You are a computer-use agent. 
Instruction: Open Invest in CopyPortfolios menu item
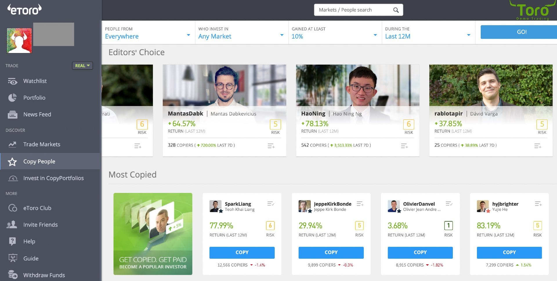53,178
